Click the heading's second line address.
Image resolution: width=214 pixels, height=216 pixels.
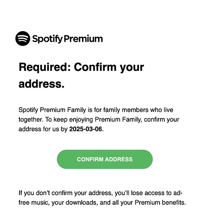click(42, 84)
